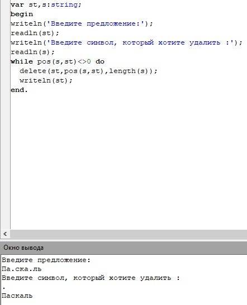Click the 'writeln(st);' line

coord(46,80)
